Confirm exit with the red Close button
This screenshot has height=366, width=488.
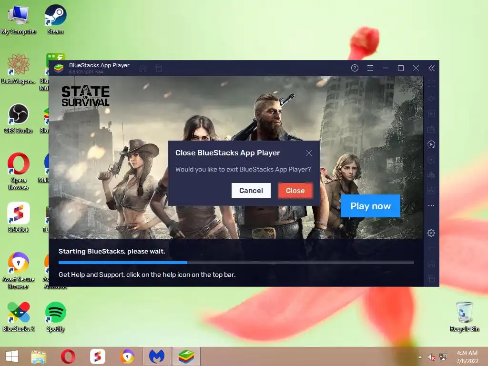pos(295,191)
